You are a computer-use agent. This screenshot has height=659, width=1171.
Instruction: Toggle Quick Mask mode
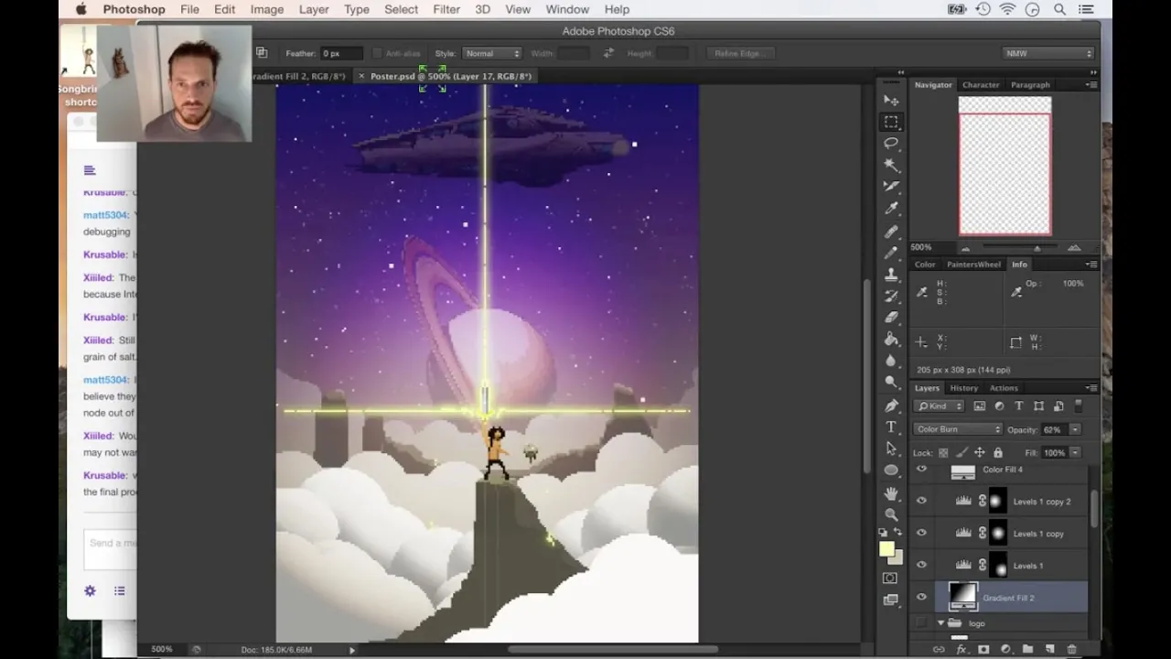(x=891, y=578)
